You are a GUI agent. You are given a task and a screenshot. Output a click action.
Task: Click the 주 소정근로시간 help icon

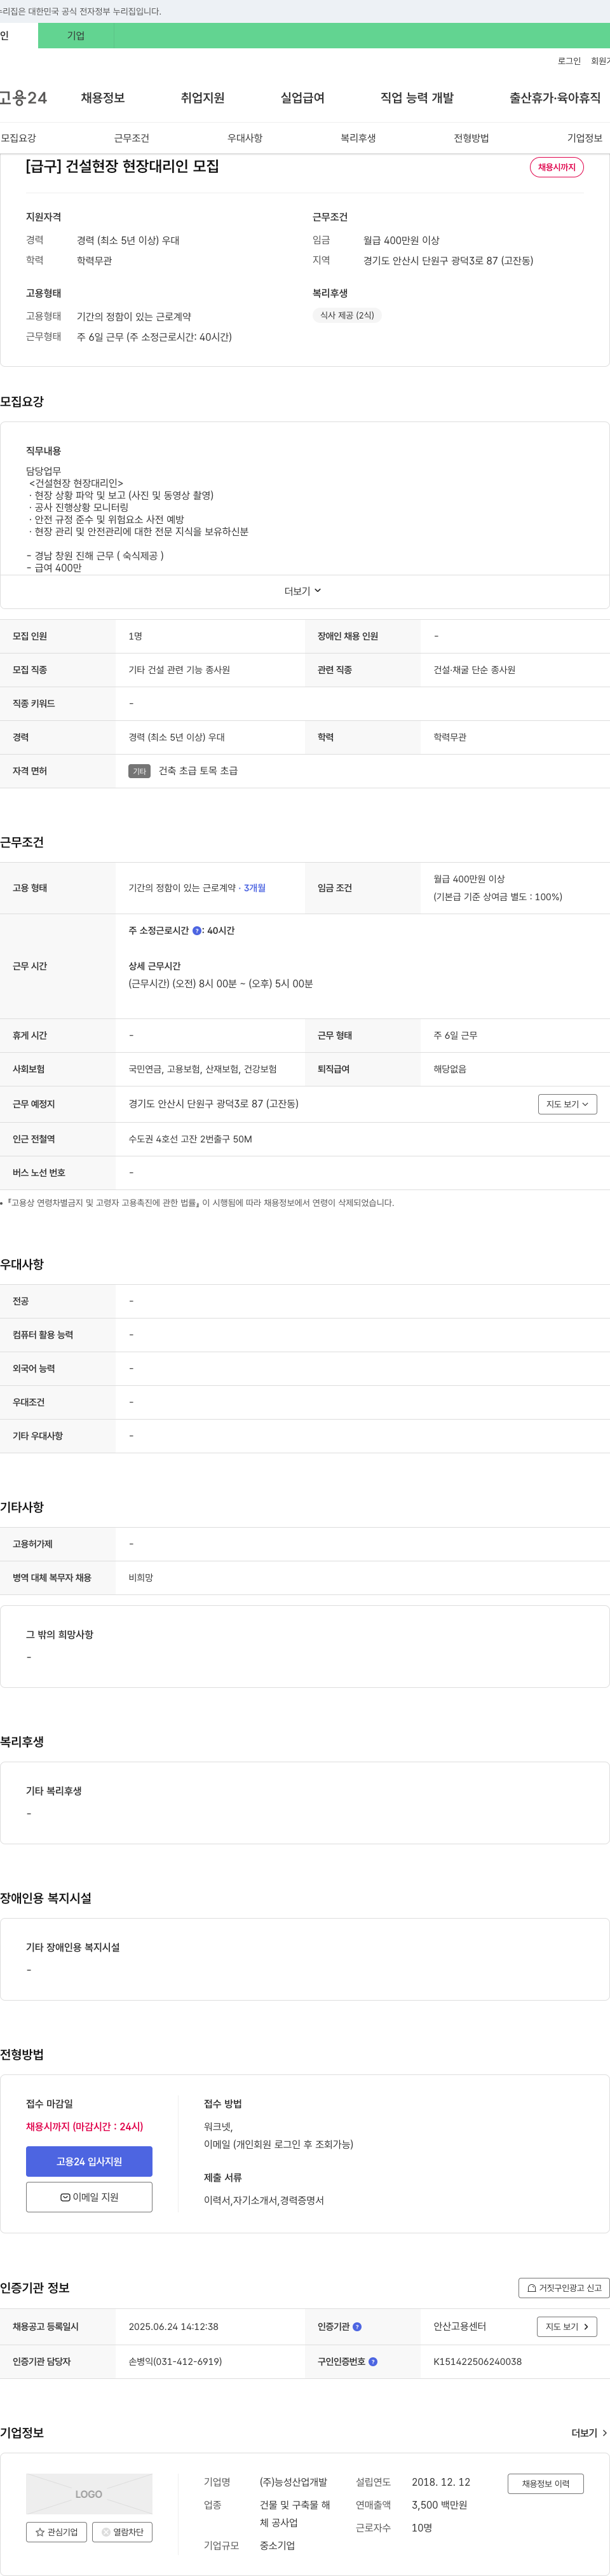(197, 931)
